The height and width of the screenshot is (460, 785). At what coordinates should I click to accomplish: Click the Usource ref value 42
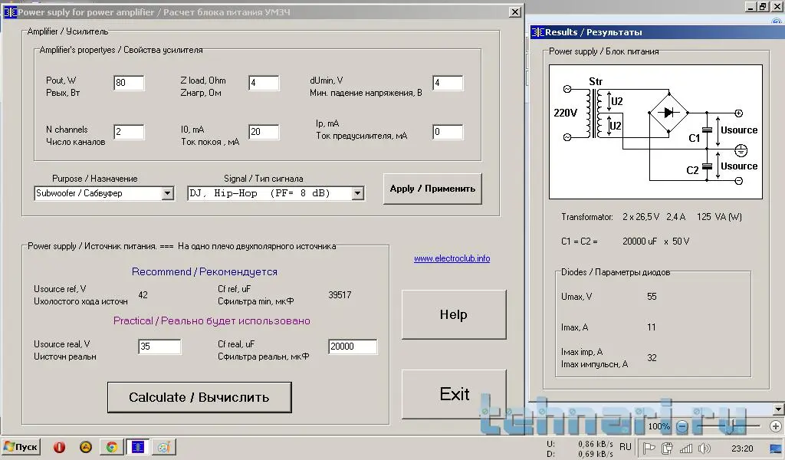pyautogui.click(x=143, y=295)
